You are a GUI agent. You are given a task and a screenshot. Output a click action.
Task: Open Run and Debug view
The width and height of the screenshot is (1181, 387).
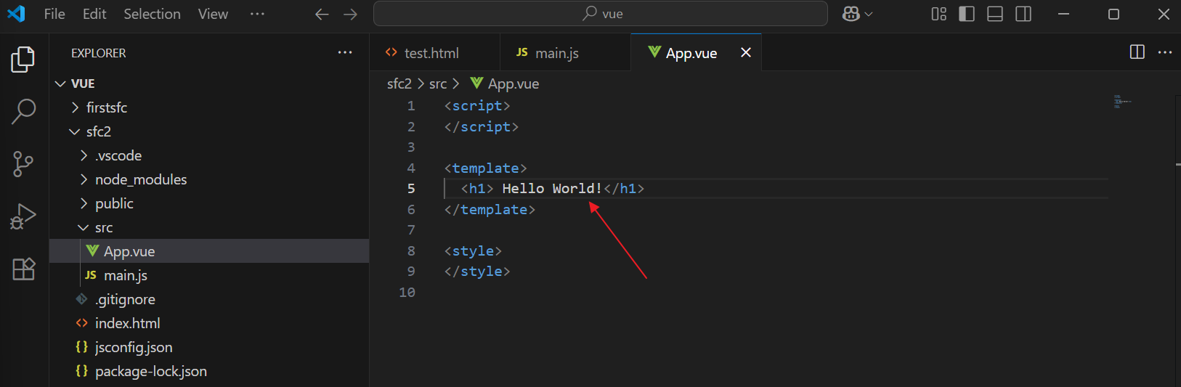click(x=23, y=216)
